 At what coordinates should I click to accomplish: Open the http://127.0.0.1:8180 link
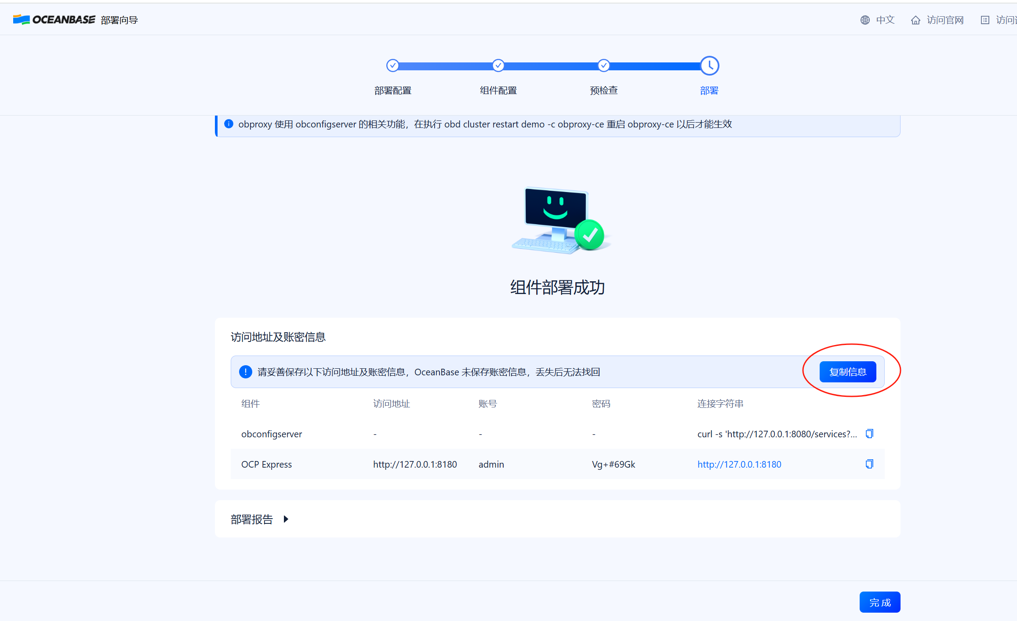tap(739, 464)
